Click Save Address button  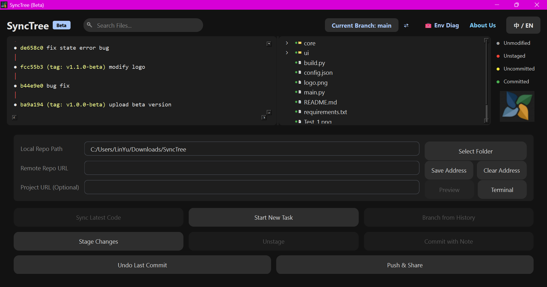449,170
